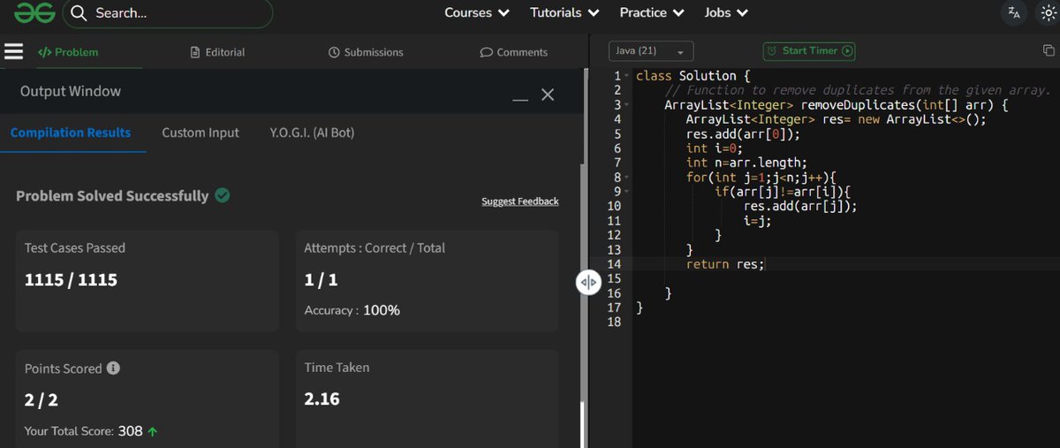Click the 'int n=arr.length;' code line

tap(746, 163)
